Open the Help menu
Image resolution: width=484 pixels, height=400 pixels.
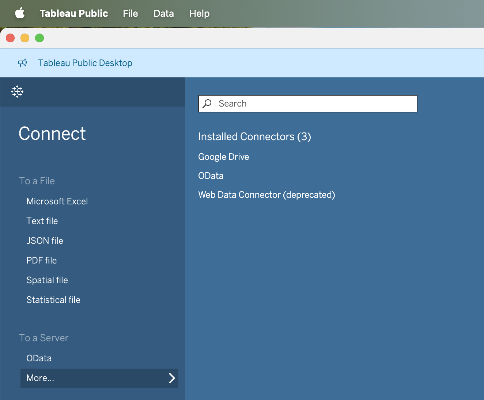(x=200, y=14)
